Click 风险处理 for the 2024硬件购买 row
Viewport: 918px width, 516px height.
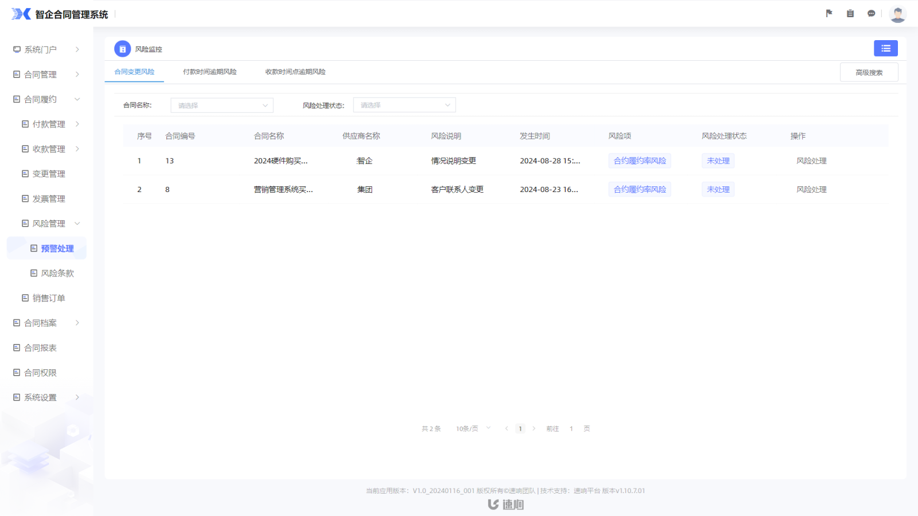pos(811,161)
